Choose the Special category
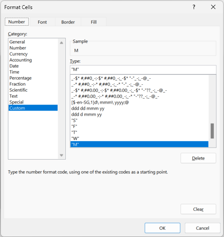The image size is (224, 237). pyautogui.click(x=33, y=102)
